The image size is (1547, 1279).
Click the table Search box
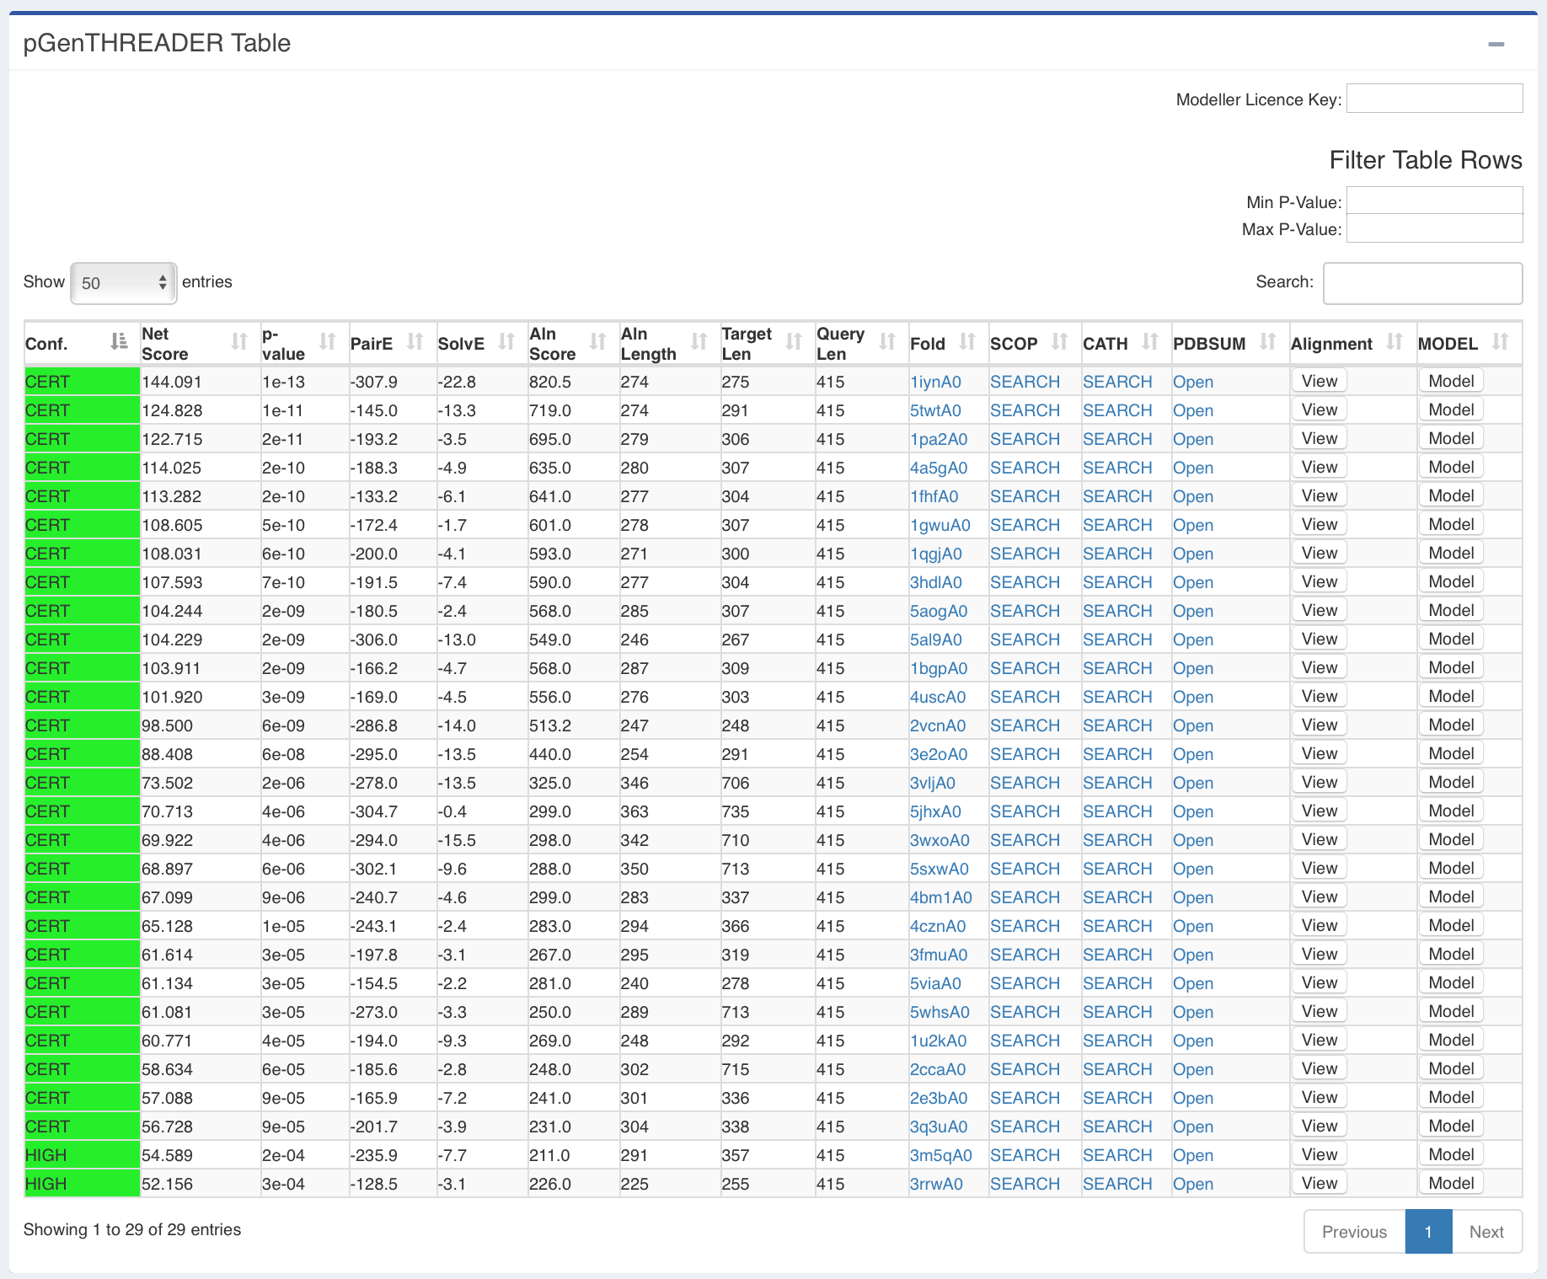[1422, 283]
